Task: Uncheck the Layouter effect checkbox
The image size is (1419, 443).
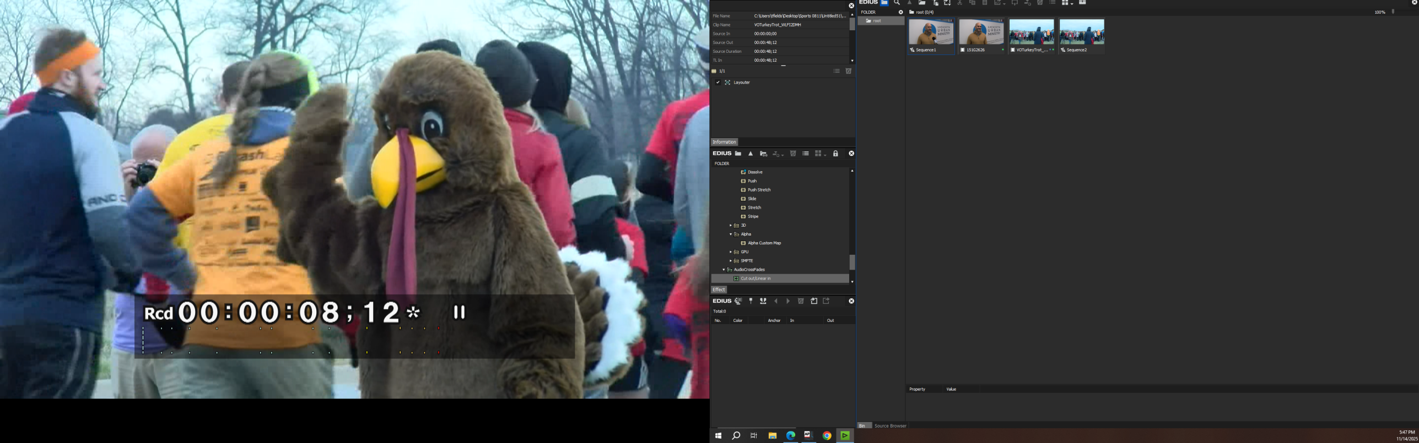Action: pyautogui.click(x=717, y=83)
